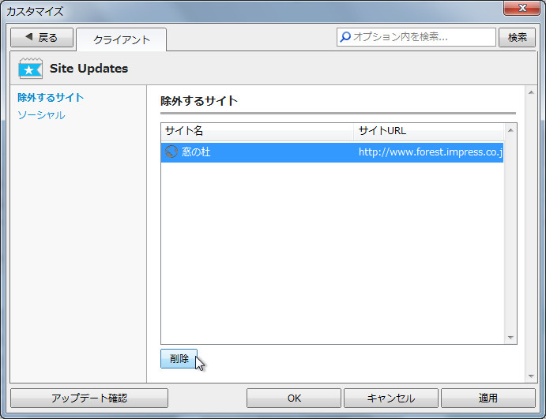Click the magnifier icon in search box
Image resolution: width=546 pixels, height=419 pixels.
point(345,37)
